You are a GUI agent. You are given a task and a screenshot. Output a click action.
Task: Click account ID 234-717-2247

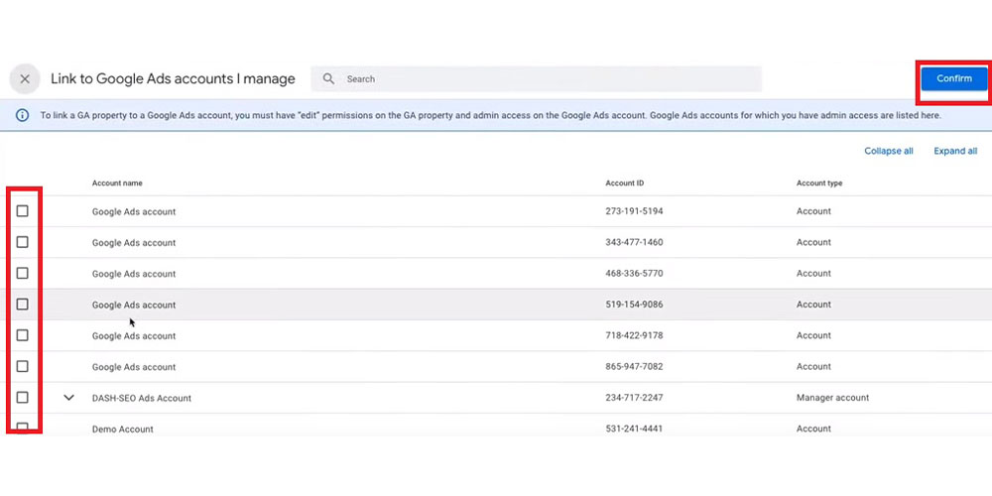[x=634, y=398]
